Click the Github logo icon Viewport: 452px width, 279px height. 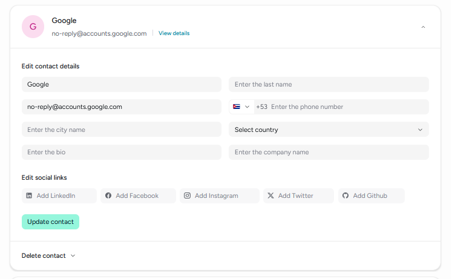tap(346, 195)
